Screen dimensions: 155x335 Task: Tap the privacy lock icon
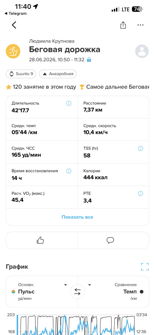coord(89,60)
